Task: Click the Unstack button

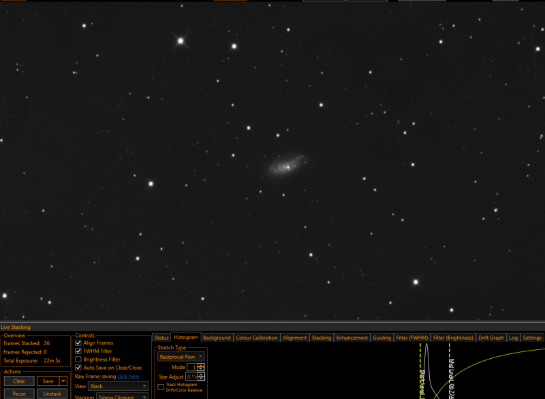Action: coord(52,394)
